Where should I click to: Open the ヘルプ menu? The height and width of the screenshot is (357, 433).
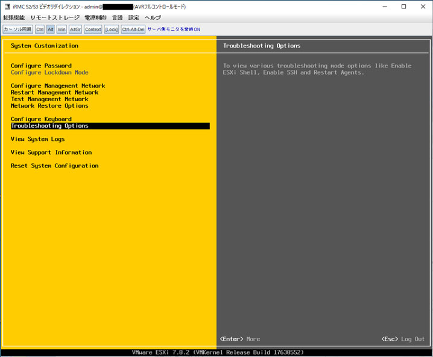153,17
